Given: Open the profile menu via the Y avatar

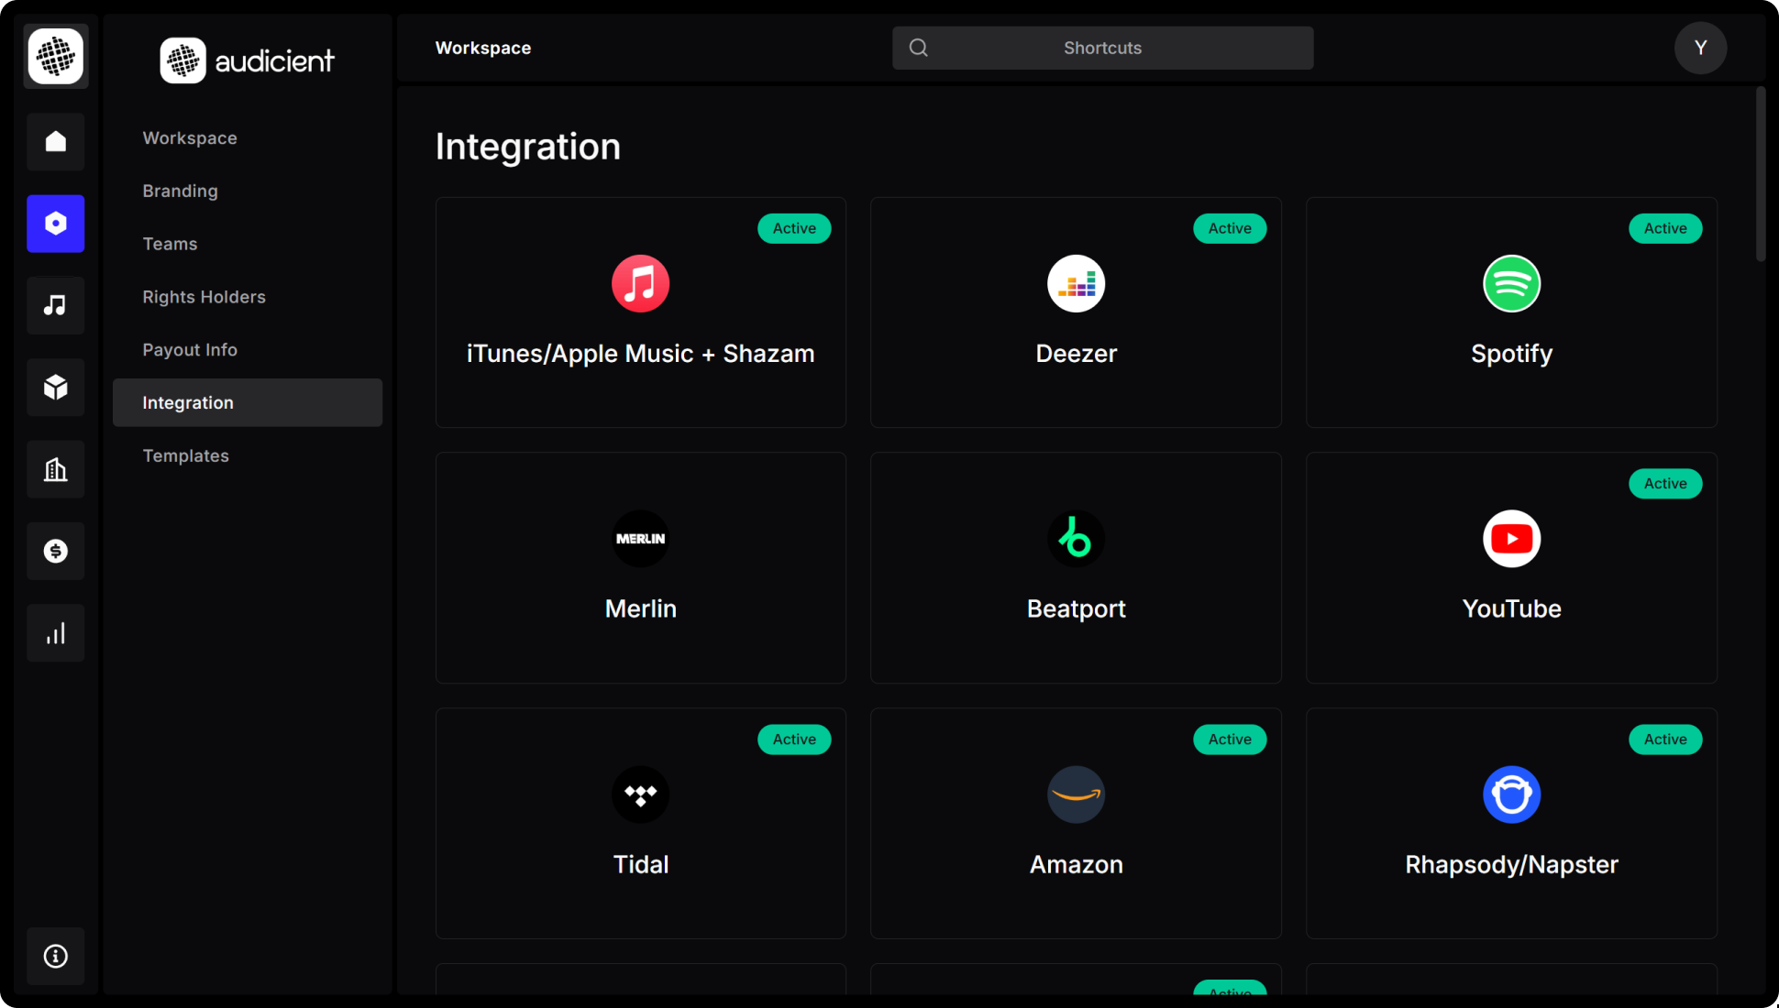Looking at the screenshot, I should click(x=1700, y=48).
